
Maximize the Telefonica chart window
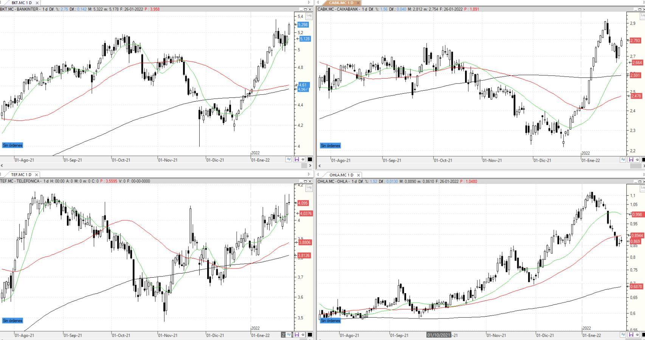(305, 181)
